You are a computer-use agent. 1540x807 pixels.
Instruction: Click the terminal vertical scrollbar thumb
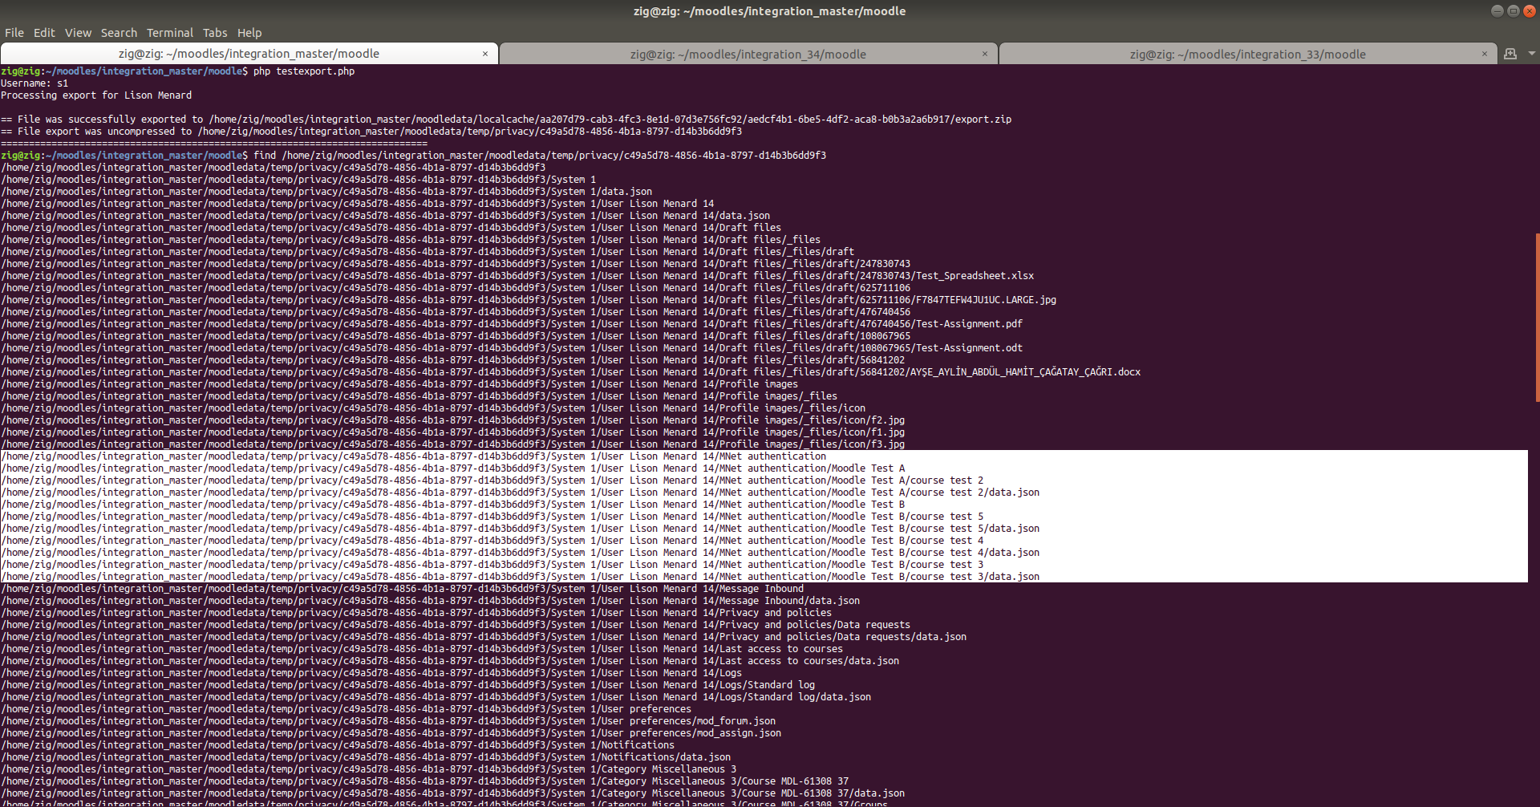coord(1537,318)
